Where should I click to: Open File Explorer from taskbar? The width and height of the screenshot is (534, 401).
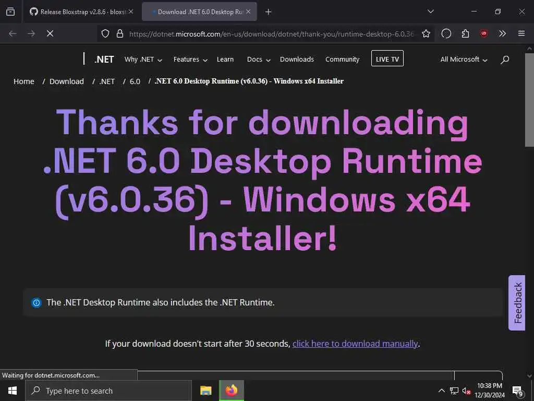(x=205, y=391)
